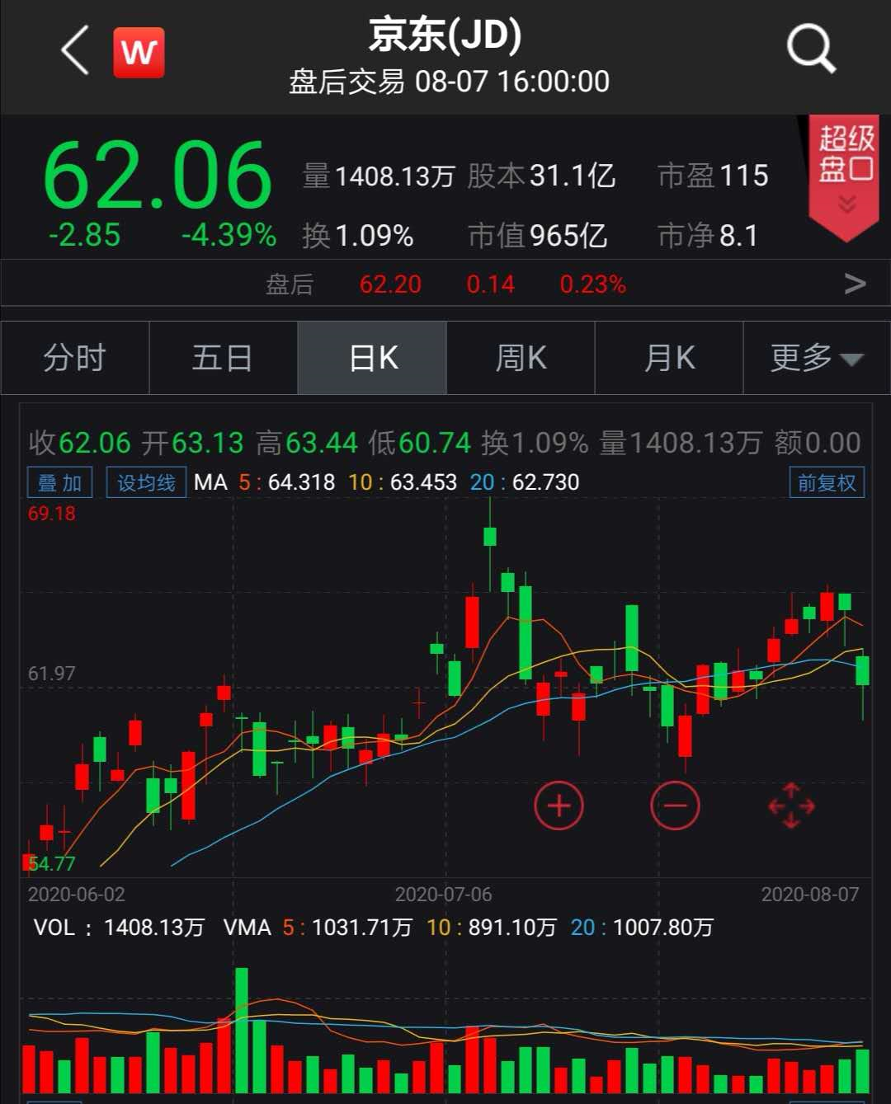
Task: Expand the 超级盘口 red ribbon
Action: [x=846, y=175]
